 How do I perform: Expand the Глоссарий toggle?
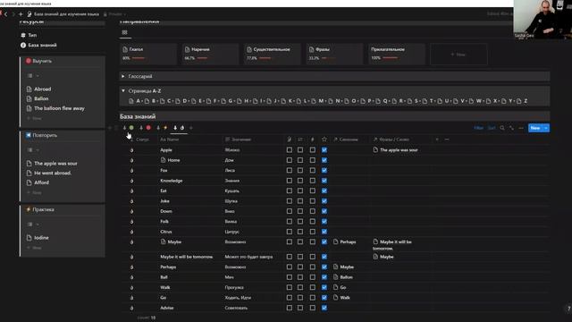pos(123,76)
